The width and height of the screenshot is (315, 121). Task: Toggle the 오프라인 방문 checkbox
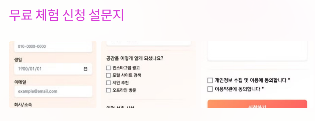pyautogui.click(x=109, y=90)
